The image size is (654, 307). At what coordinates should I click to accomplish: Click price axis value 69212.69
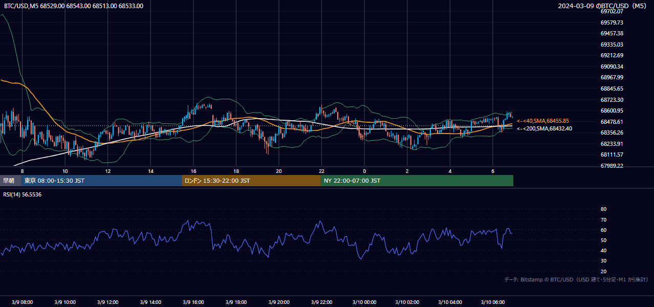click(x=612, y=55)
